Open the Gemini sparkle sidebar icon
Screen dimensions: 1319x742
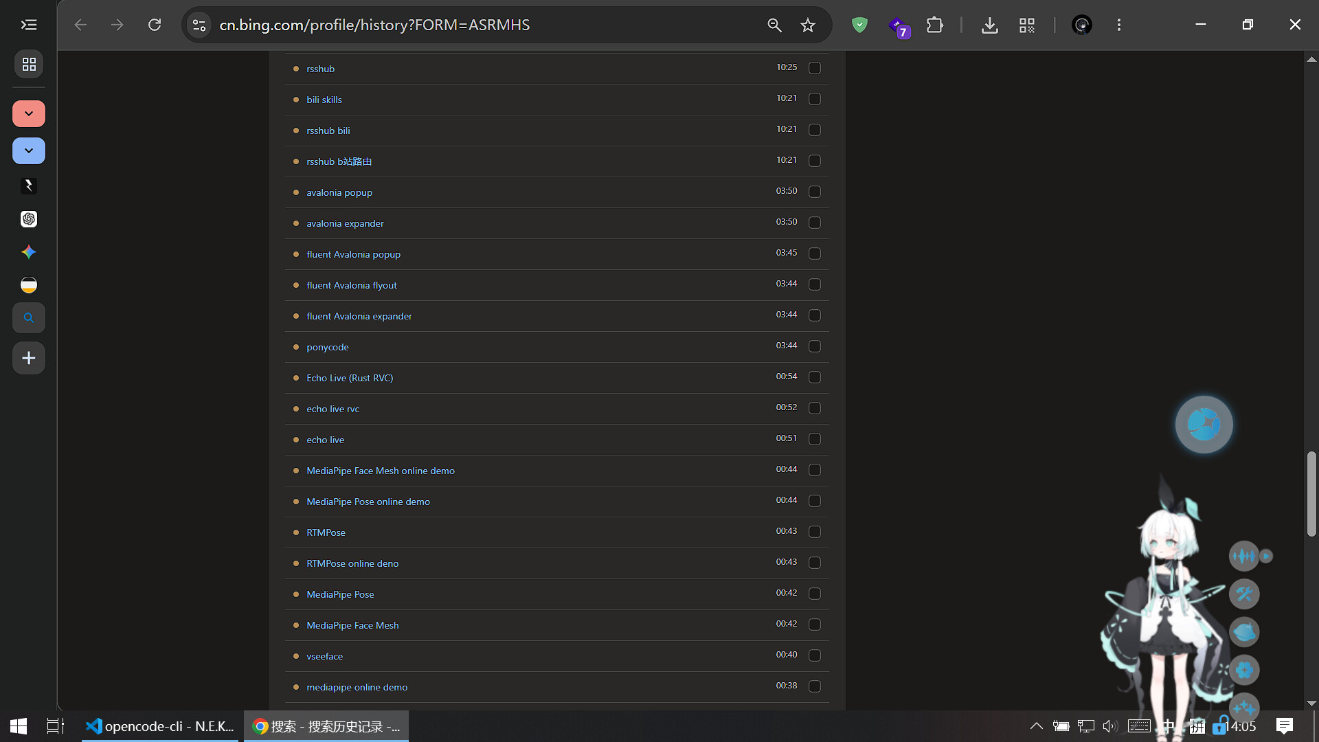point(29,252)
